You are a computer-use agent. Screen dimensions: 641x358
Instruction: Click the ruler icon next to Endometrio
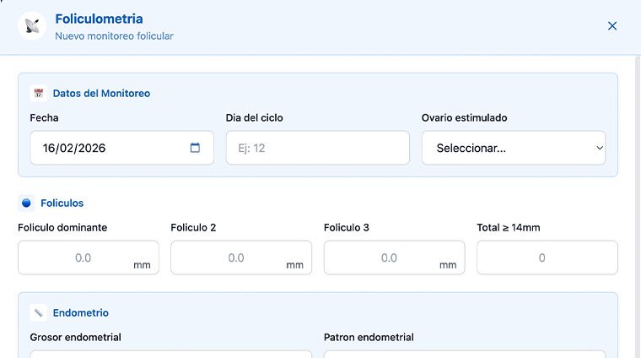39,312
